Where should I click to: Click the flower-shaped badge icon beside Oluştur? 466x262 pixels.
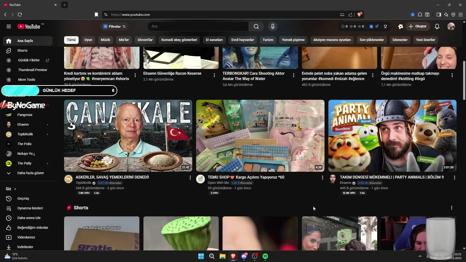point(400,26)
